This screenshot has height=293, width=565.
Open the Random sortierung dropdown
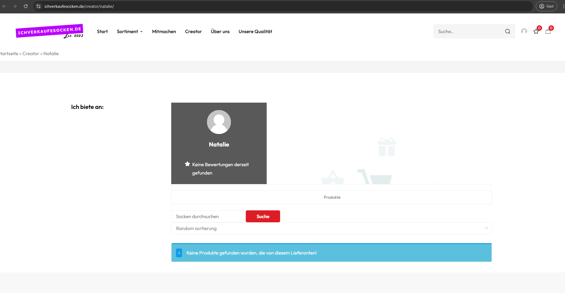click(331, 228)
